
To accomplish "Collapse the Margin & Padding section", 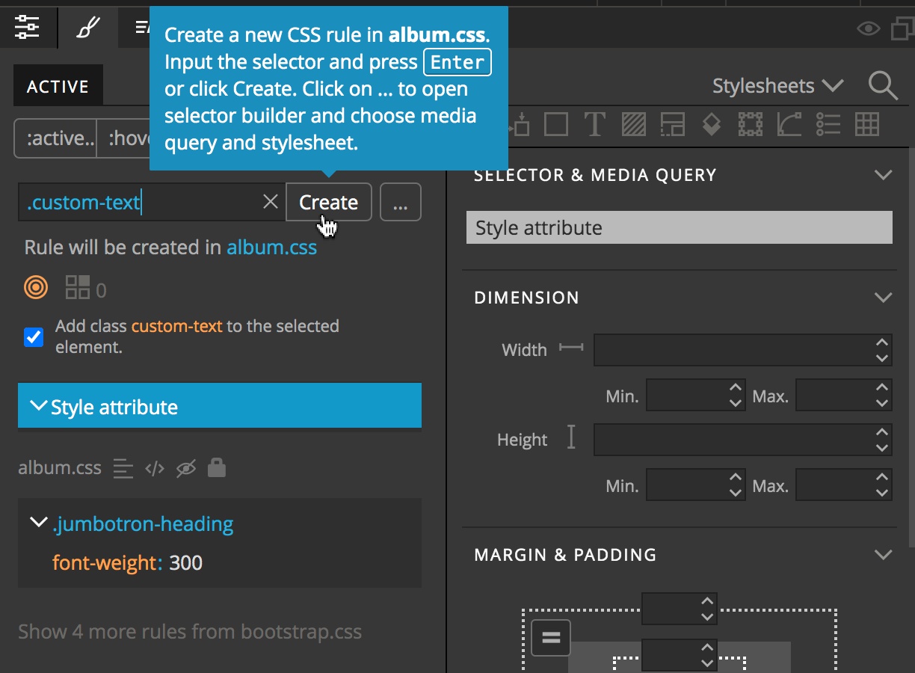I will coord(883,555).
